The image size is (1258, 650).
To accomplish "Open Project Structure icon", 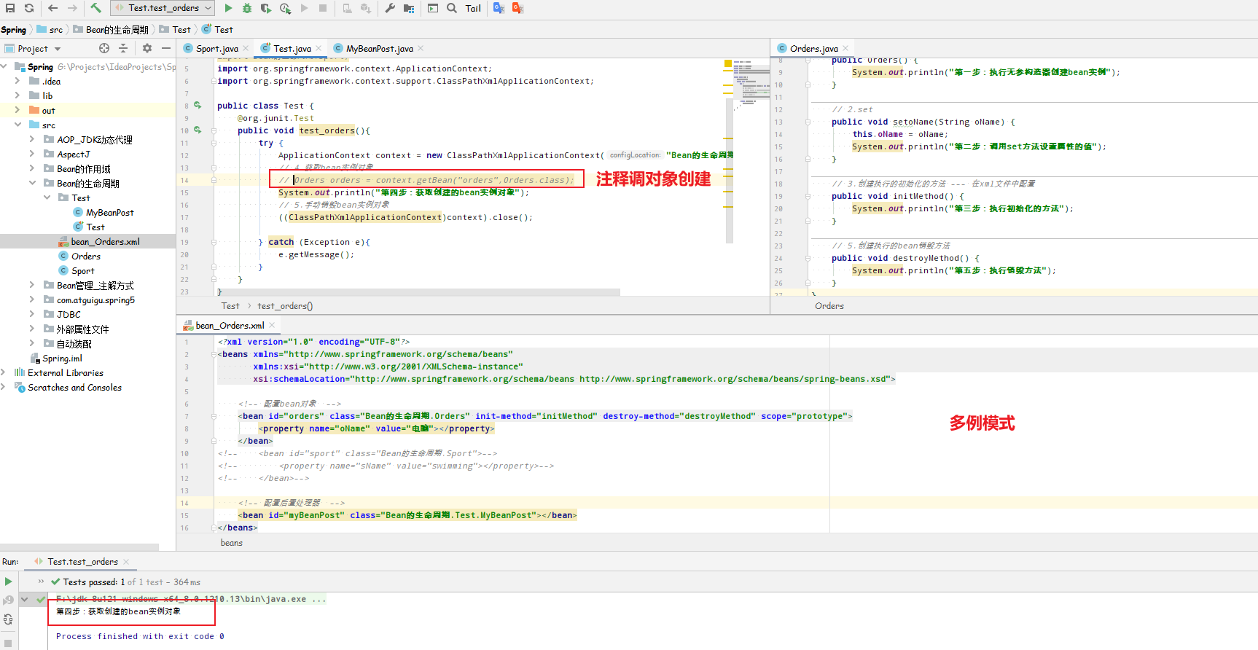I will click(x=409, y=8).
